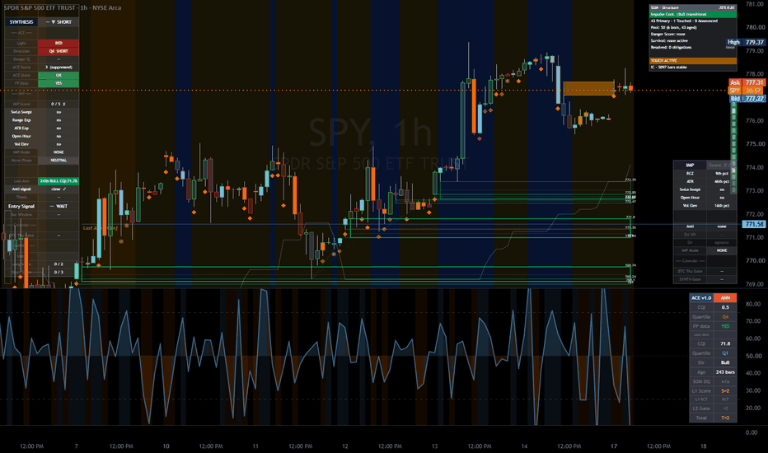Click the IMP Mode NONE cell in right table

[x=722, y=250]
